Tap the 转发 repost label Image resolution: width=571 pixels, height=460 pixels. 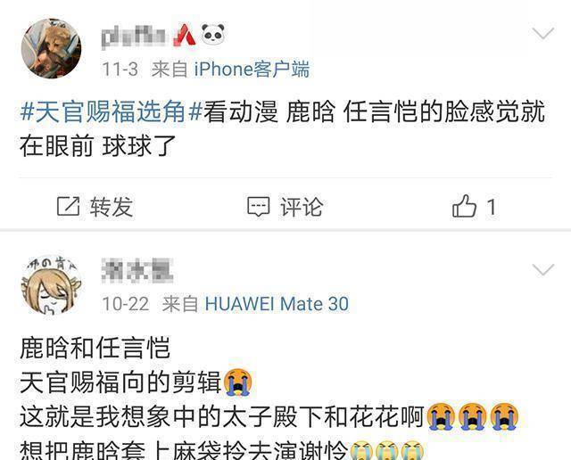click(x=112, y=207)
